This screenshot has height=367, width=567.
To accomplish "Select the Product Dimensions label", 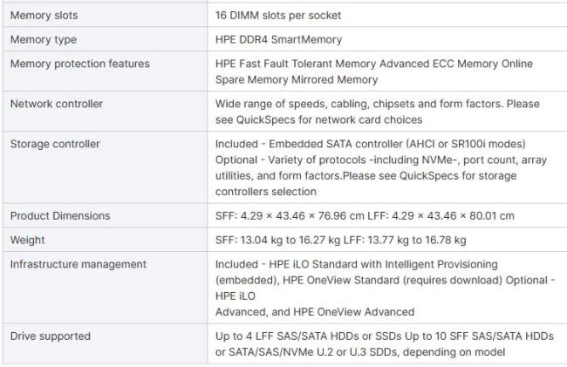I will pyautogui.click(x=60, y=215).
